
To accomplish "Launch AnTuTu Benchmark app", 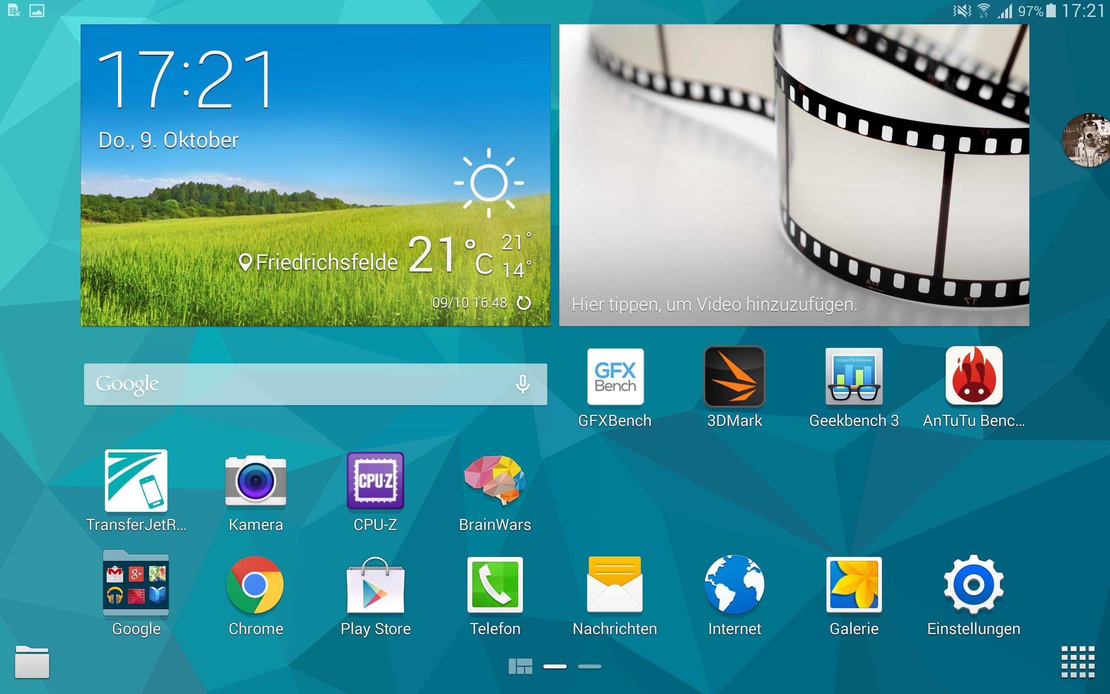I will coord(974,376).
